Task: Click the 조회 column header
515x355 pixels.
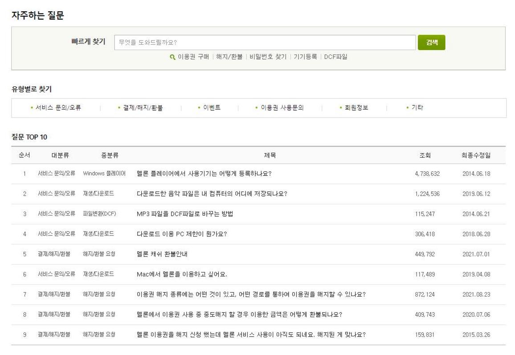Action: pyautogui.click(x=425, y=155)
